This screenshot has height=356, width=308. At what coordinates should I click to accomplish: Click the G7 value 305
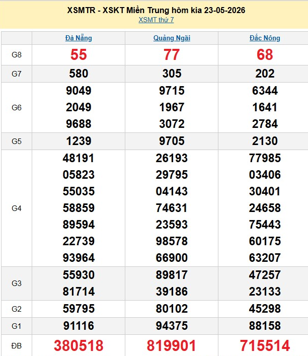pos(172,74)
